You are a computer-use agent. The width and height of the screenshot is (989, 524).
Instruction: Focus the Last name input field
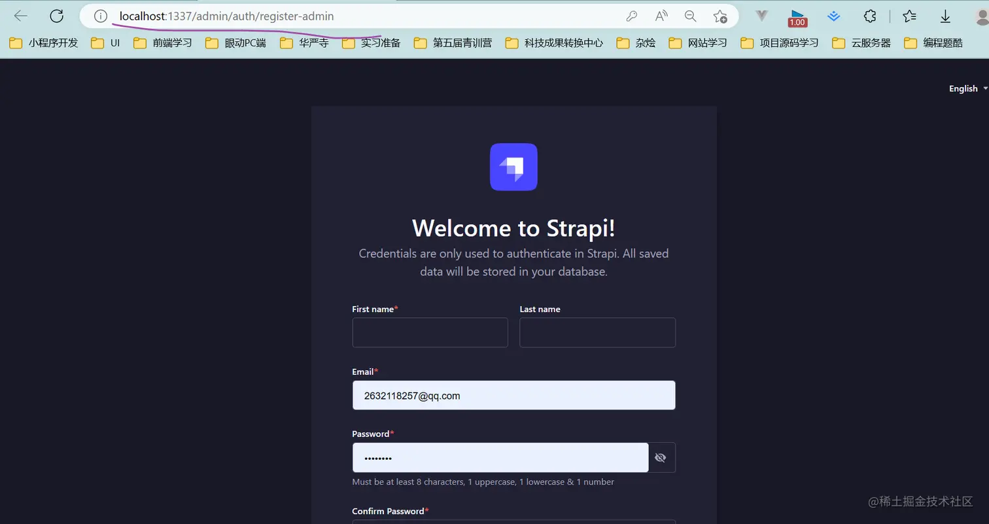[x=597, y=332]
